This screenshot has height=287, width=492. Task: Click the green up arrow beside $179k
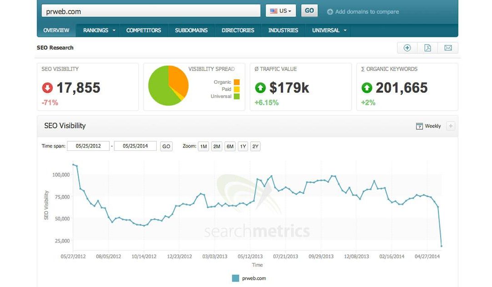click(x=261, y=87)
